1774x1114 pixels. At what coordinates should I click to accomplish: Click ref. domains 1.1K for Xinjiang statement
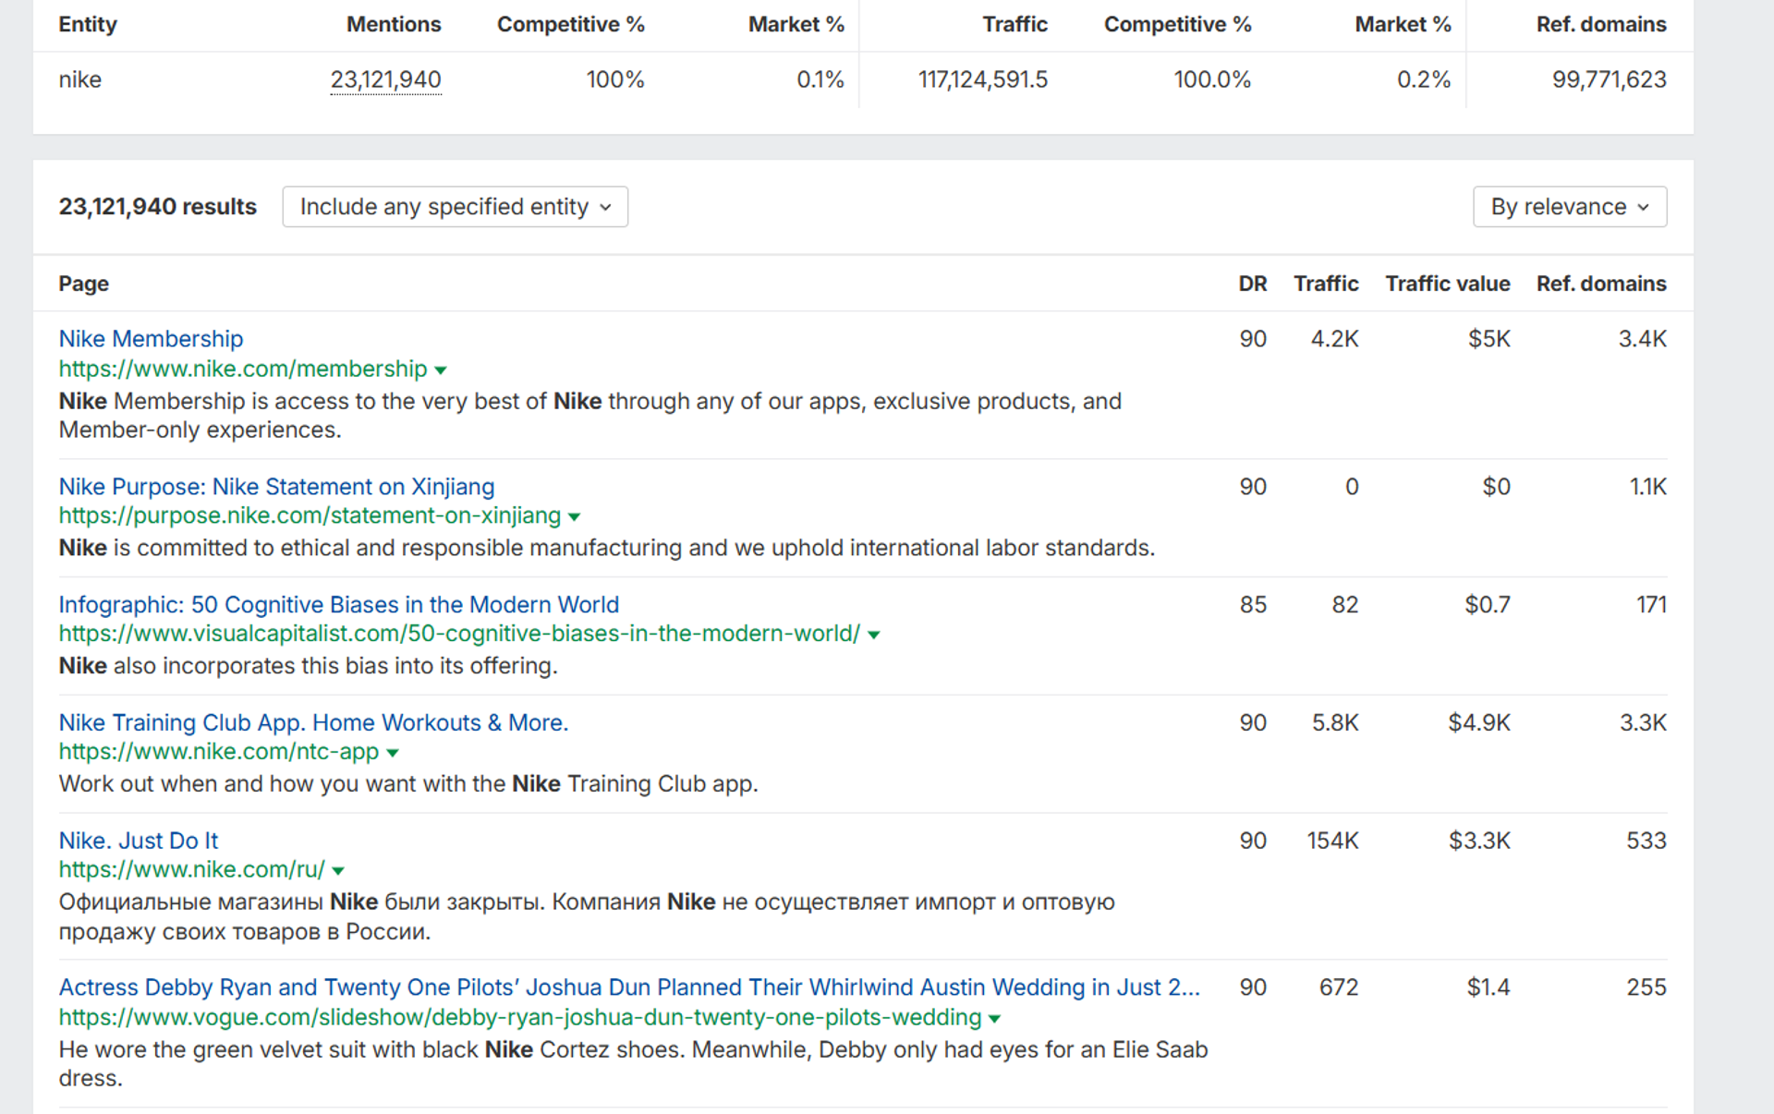[1647, 487]
